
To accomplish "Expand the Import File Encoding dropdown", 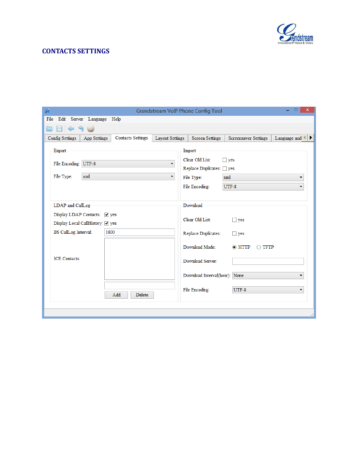I will point(263,187).
